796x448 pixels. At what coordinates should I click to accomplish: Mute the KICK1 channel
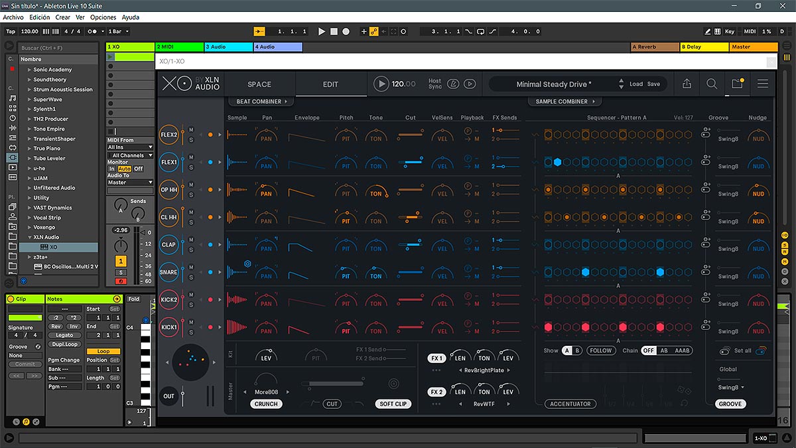[x=191, y=323]
